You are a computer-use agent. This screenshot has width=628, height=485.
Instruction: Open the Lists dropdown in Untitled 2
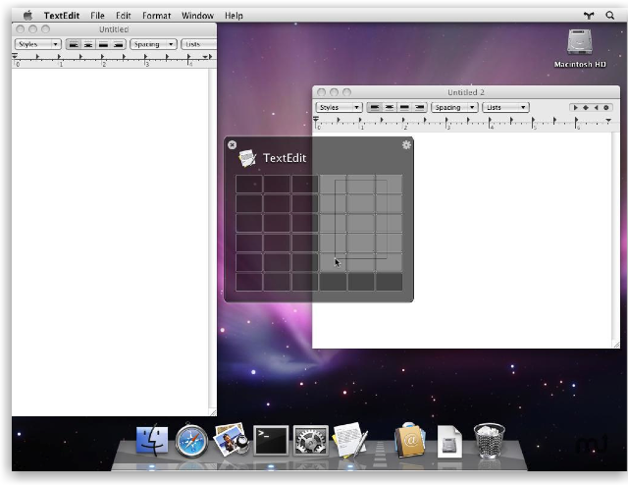505,107
